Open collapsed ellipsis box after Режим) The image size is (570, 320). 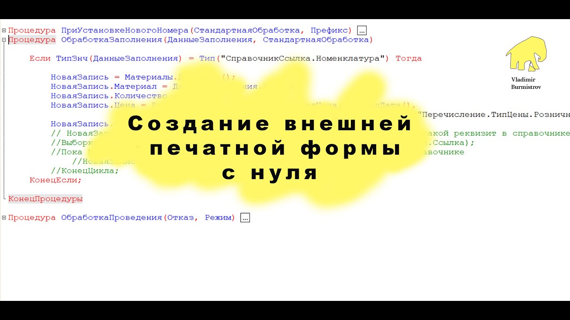click(x=245, y=218)
